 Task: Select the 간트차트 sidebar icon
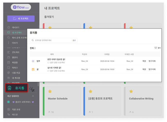coord(9,52)
